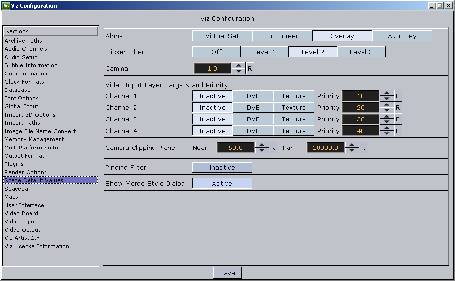Select the Auto Key alpha mode
This screenshot has width=455, height=281.
(x=402, y=35)
